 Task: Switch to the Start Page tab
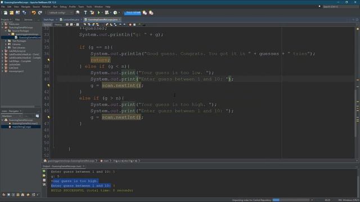[x=49, y=20]
